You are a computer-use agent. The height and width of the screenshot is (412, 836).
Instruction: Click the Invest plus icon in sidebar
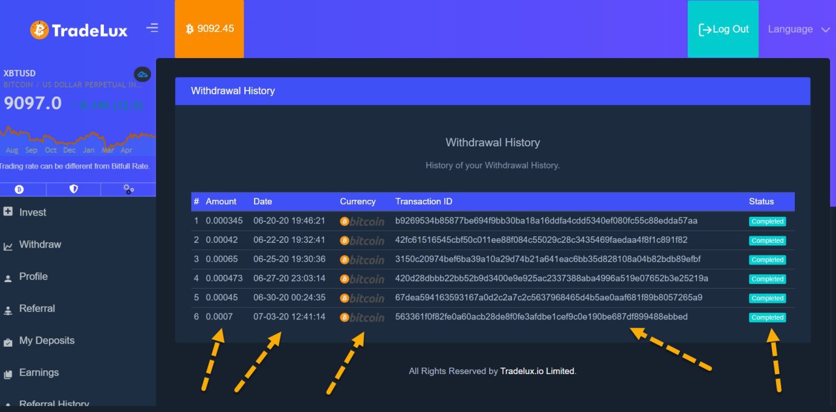click(x=8, y=212)
